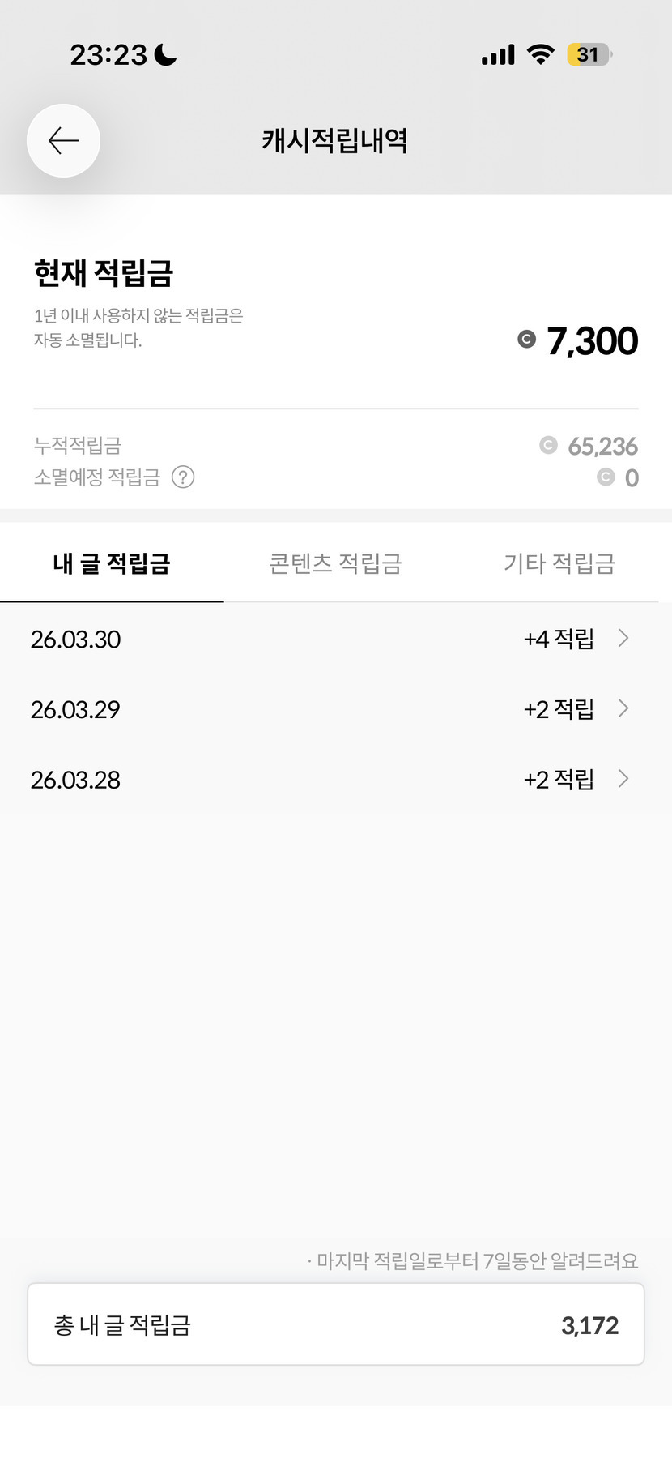Tap the 26.03.28 date row
This screenshot has width=672, height=1463.
coord(75,780)
